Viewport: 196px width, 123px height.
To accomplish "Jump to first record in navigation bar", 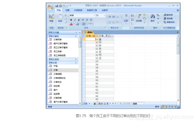I will [89, 103].
